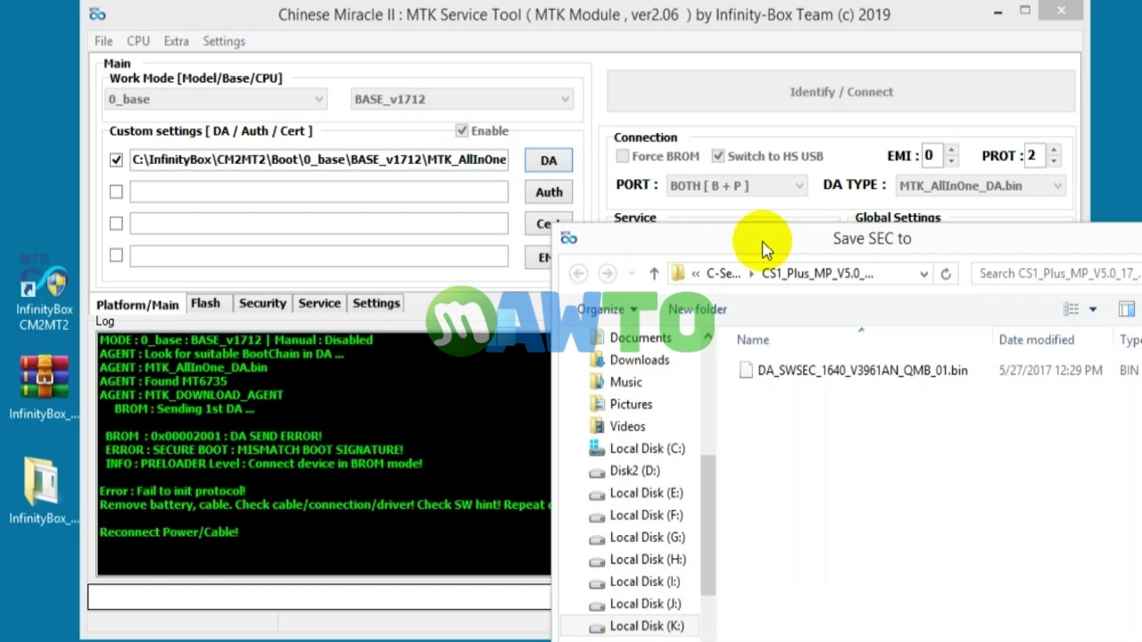Switch to the Platform/Main tab

pos(137,304)
